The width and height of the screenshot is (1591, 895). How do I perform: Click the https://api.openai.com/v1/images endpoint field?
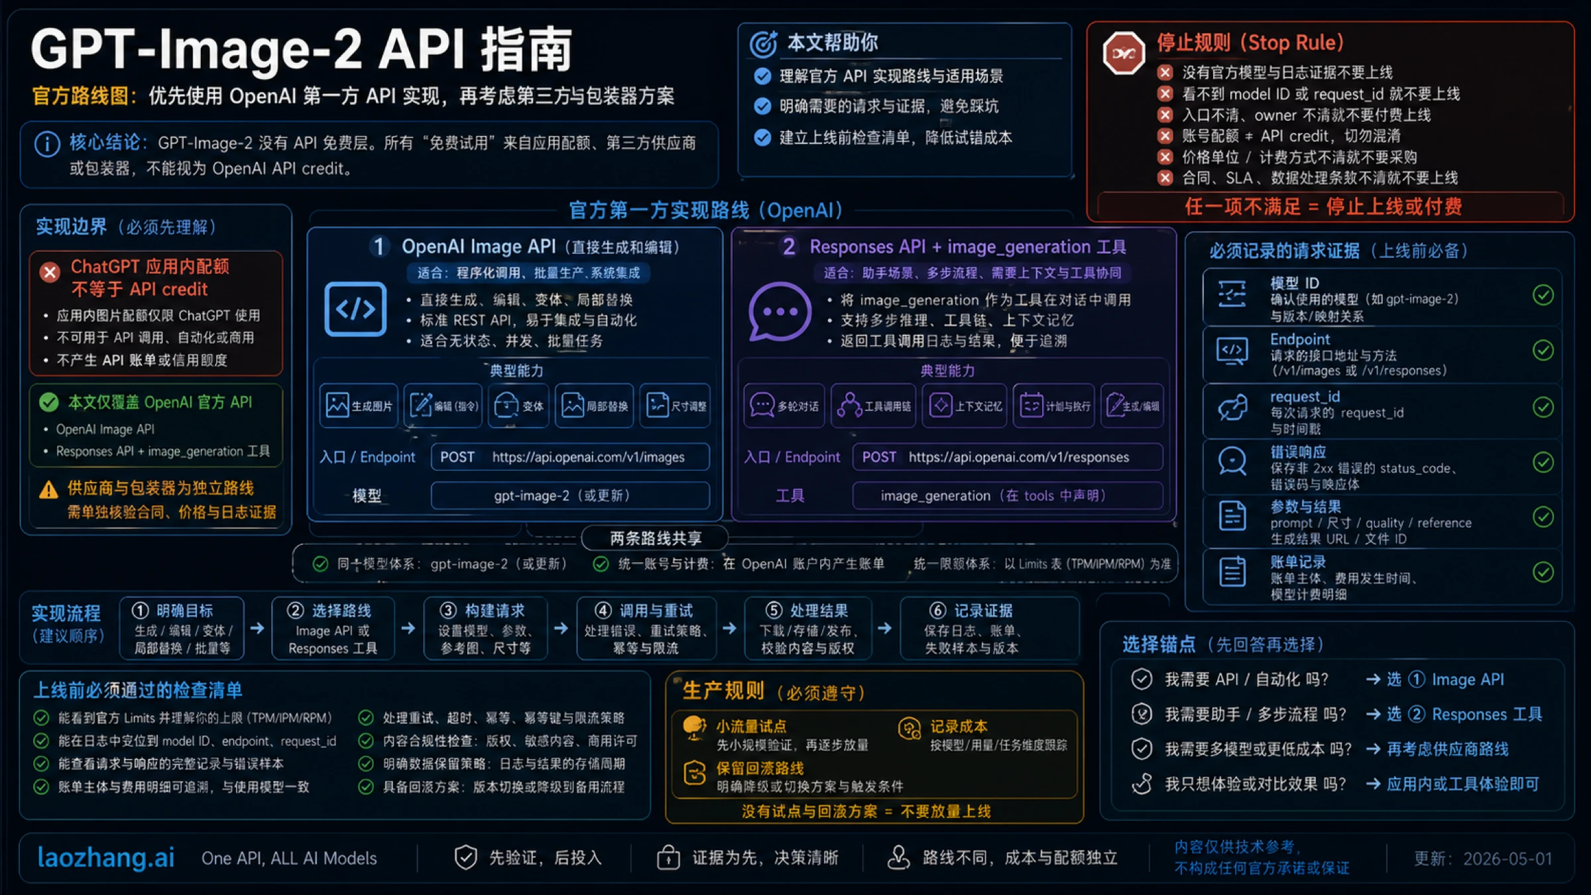570,457
